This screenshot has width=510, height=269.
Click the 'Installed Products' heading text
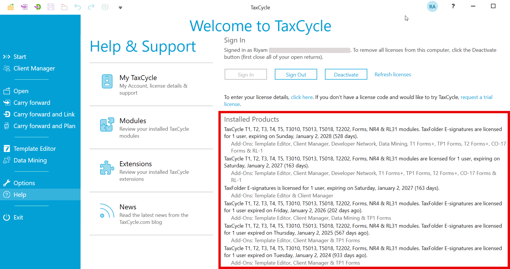(x=252, y=119)
